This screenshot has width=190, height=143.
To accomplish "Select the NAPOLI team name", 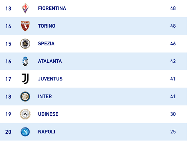I will 47,132.
